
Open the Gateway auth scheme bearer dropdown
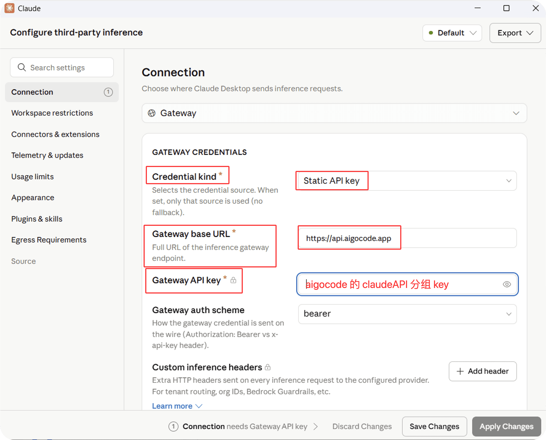tap(407, 314)
